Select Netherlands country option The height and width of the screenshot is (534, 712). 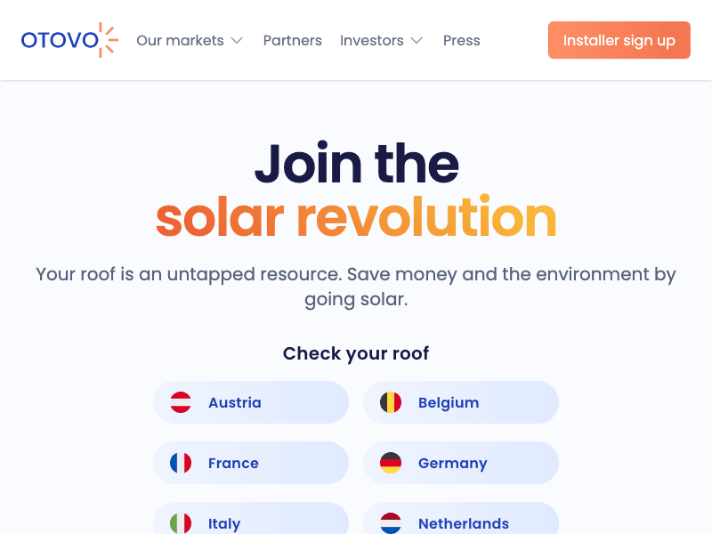pos(460,518)
